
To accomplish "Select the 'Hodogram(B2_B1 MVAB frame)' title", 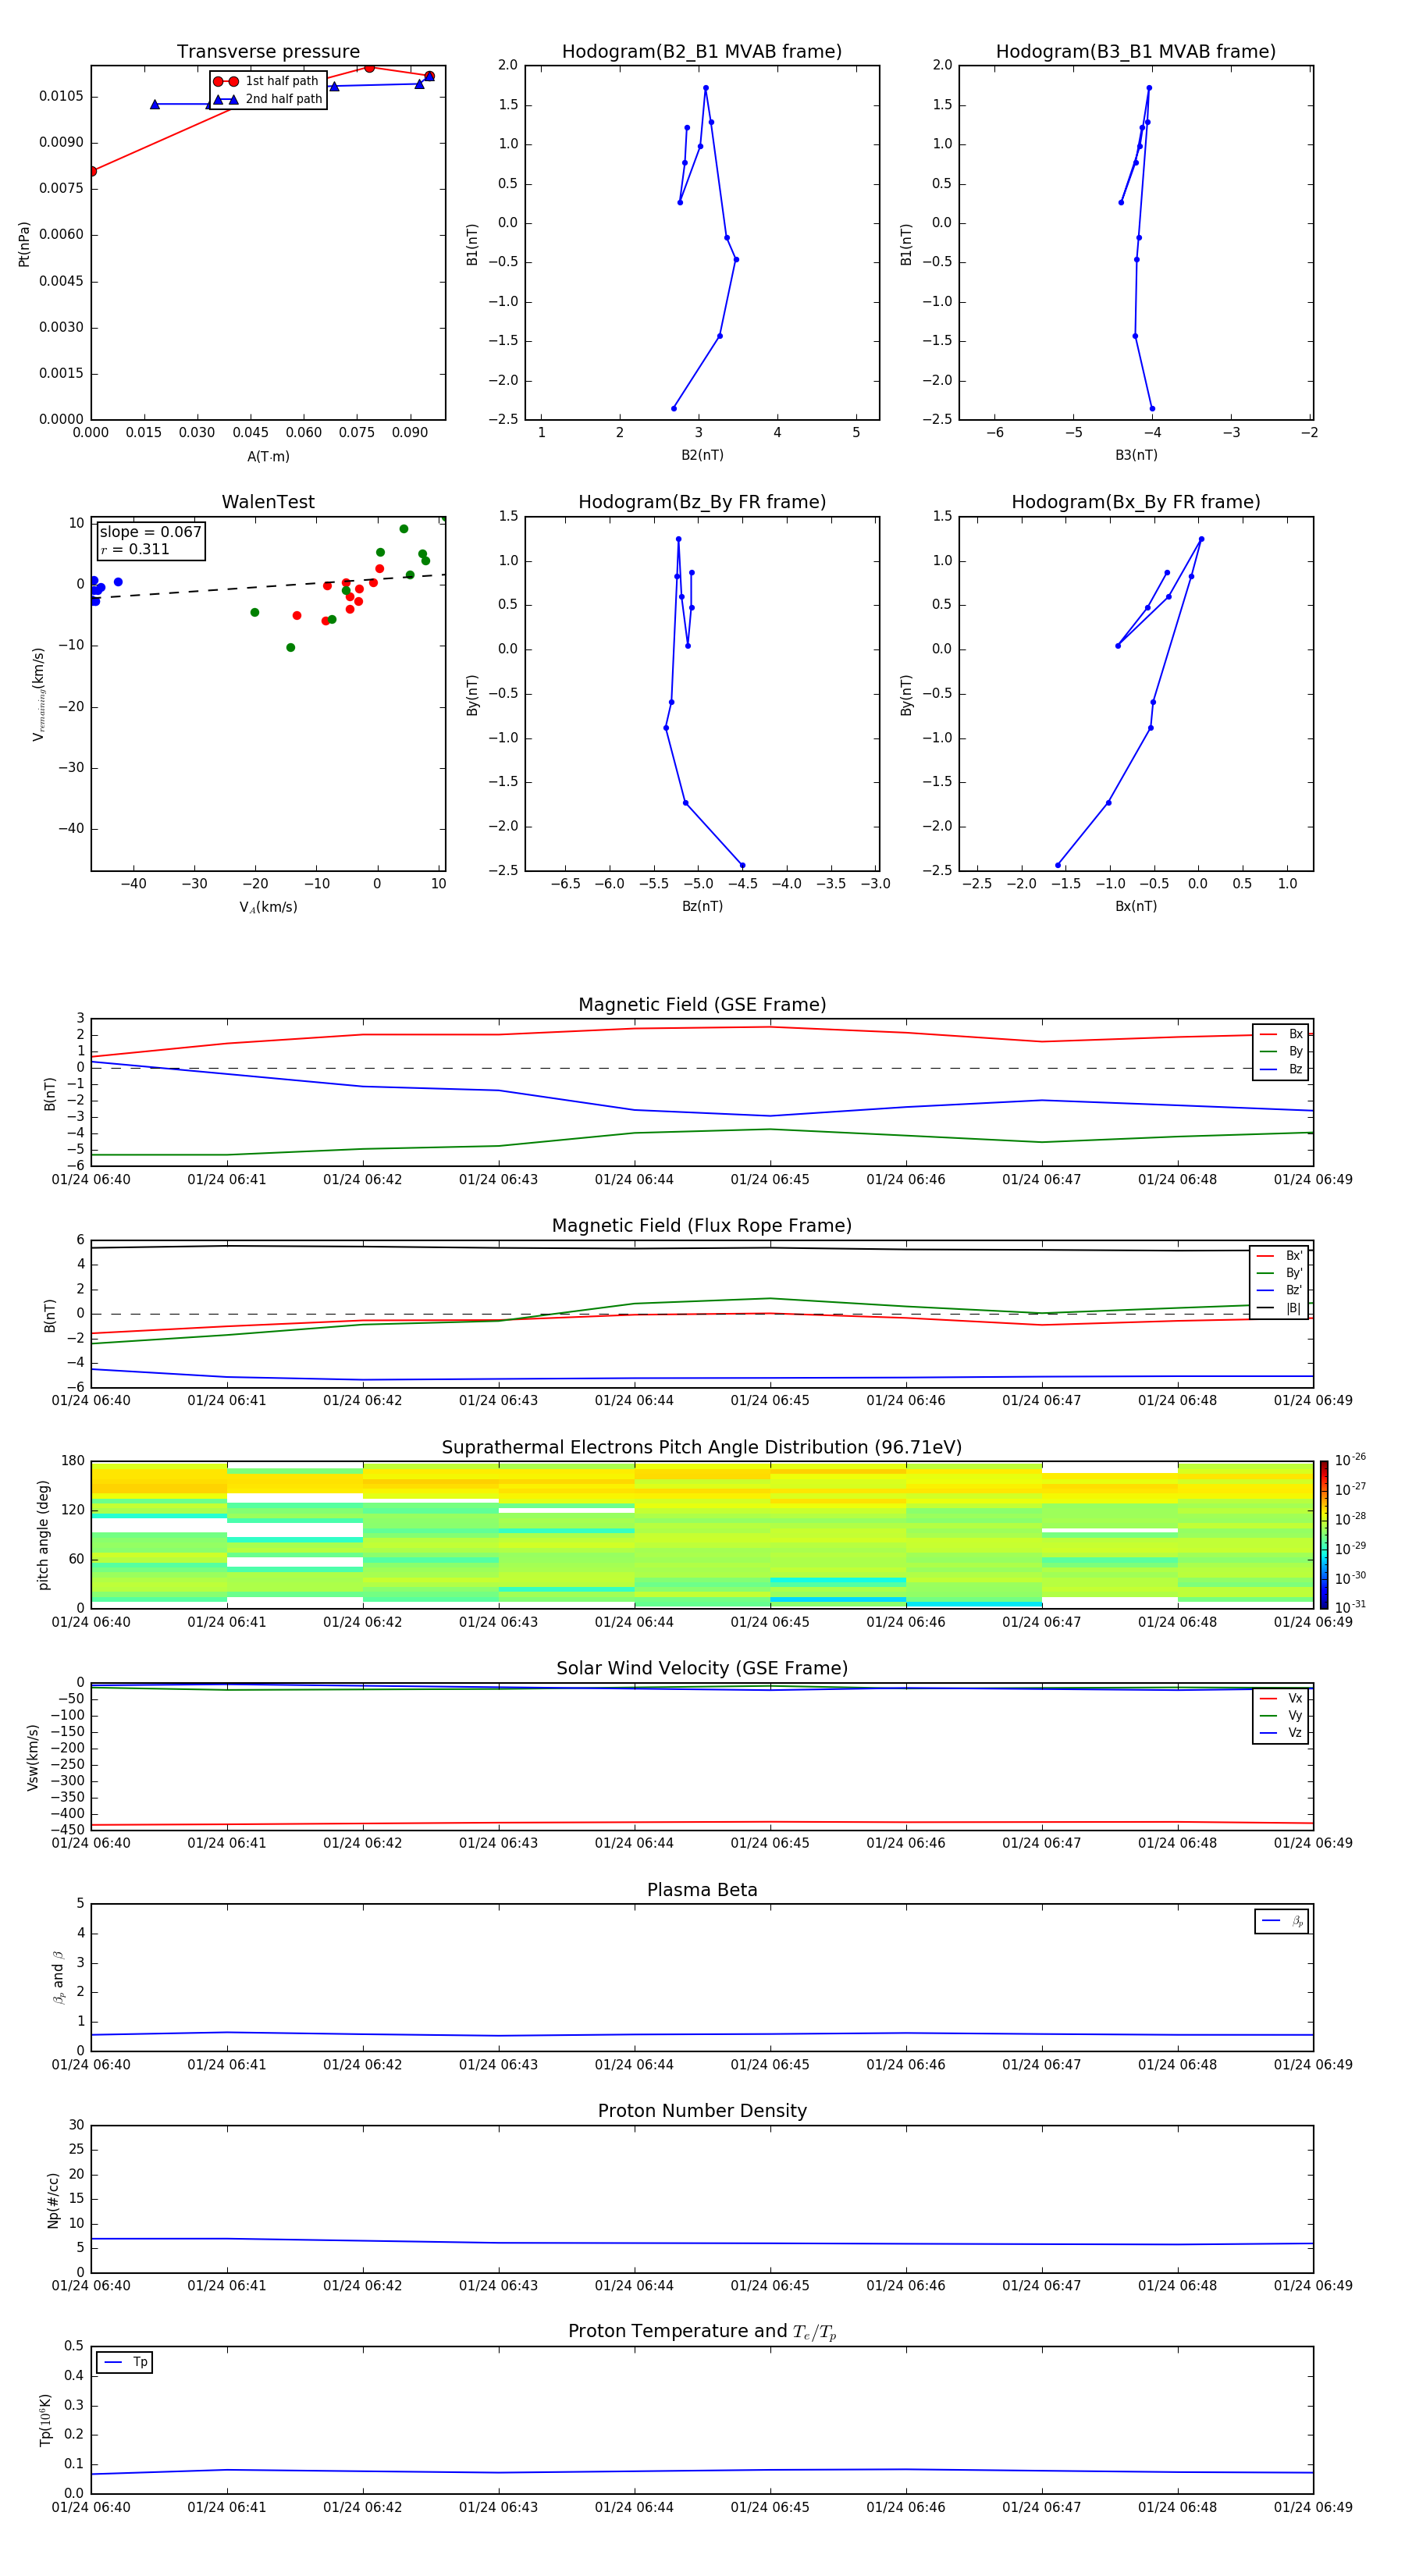I will pyautogui.click(x=702, y=51).
